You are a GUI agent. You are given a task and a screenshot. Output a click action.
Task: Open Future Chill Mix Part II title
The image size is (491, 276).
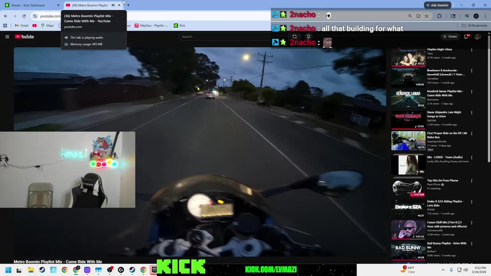[447, 224]
